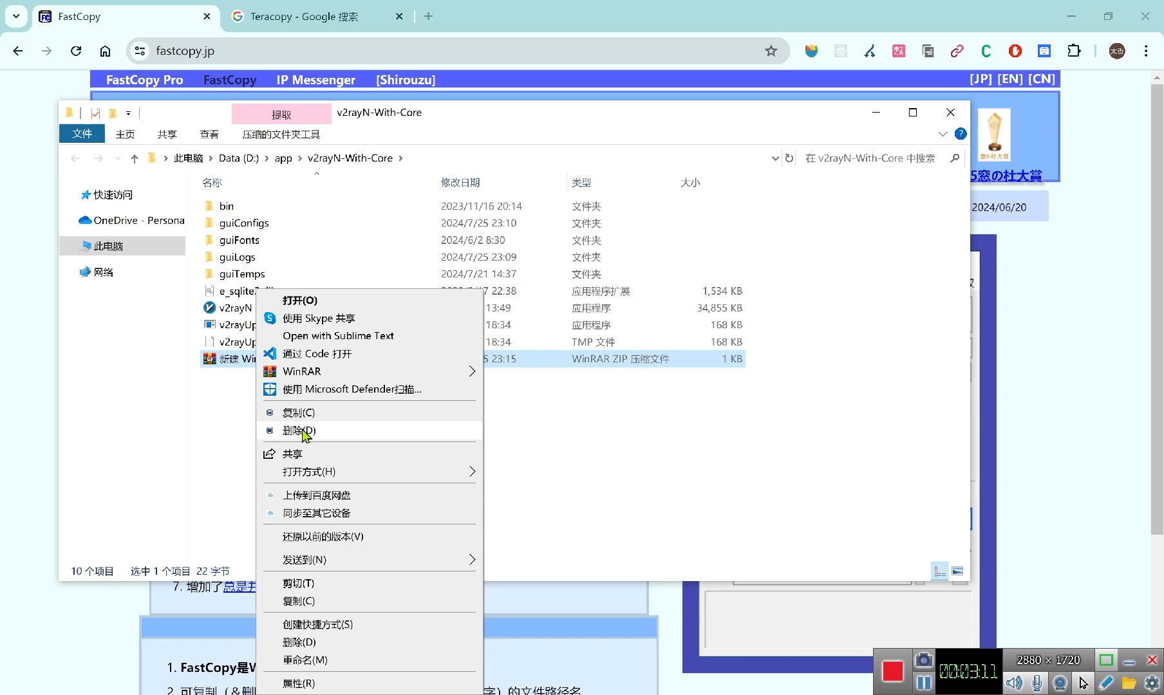The image size is (1164, 695).
Task: Expand address bar history dropdown
Action: [775, 158]
